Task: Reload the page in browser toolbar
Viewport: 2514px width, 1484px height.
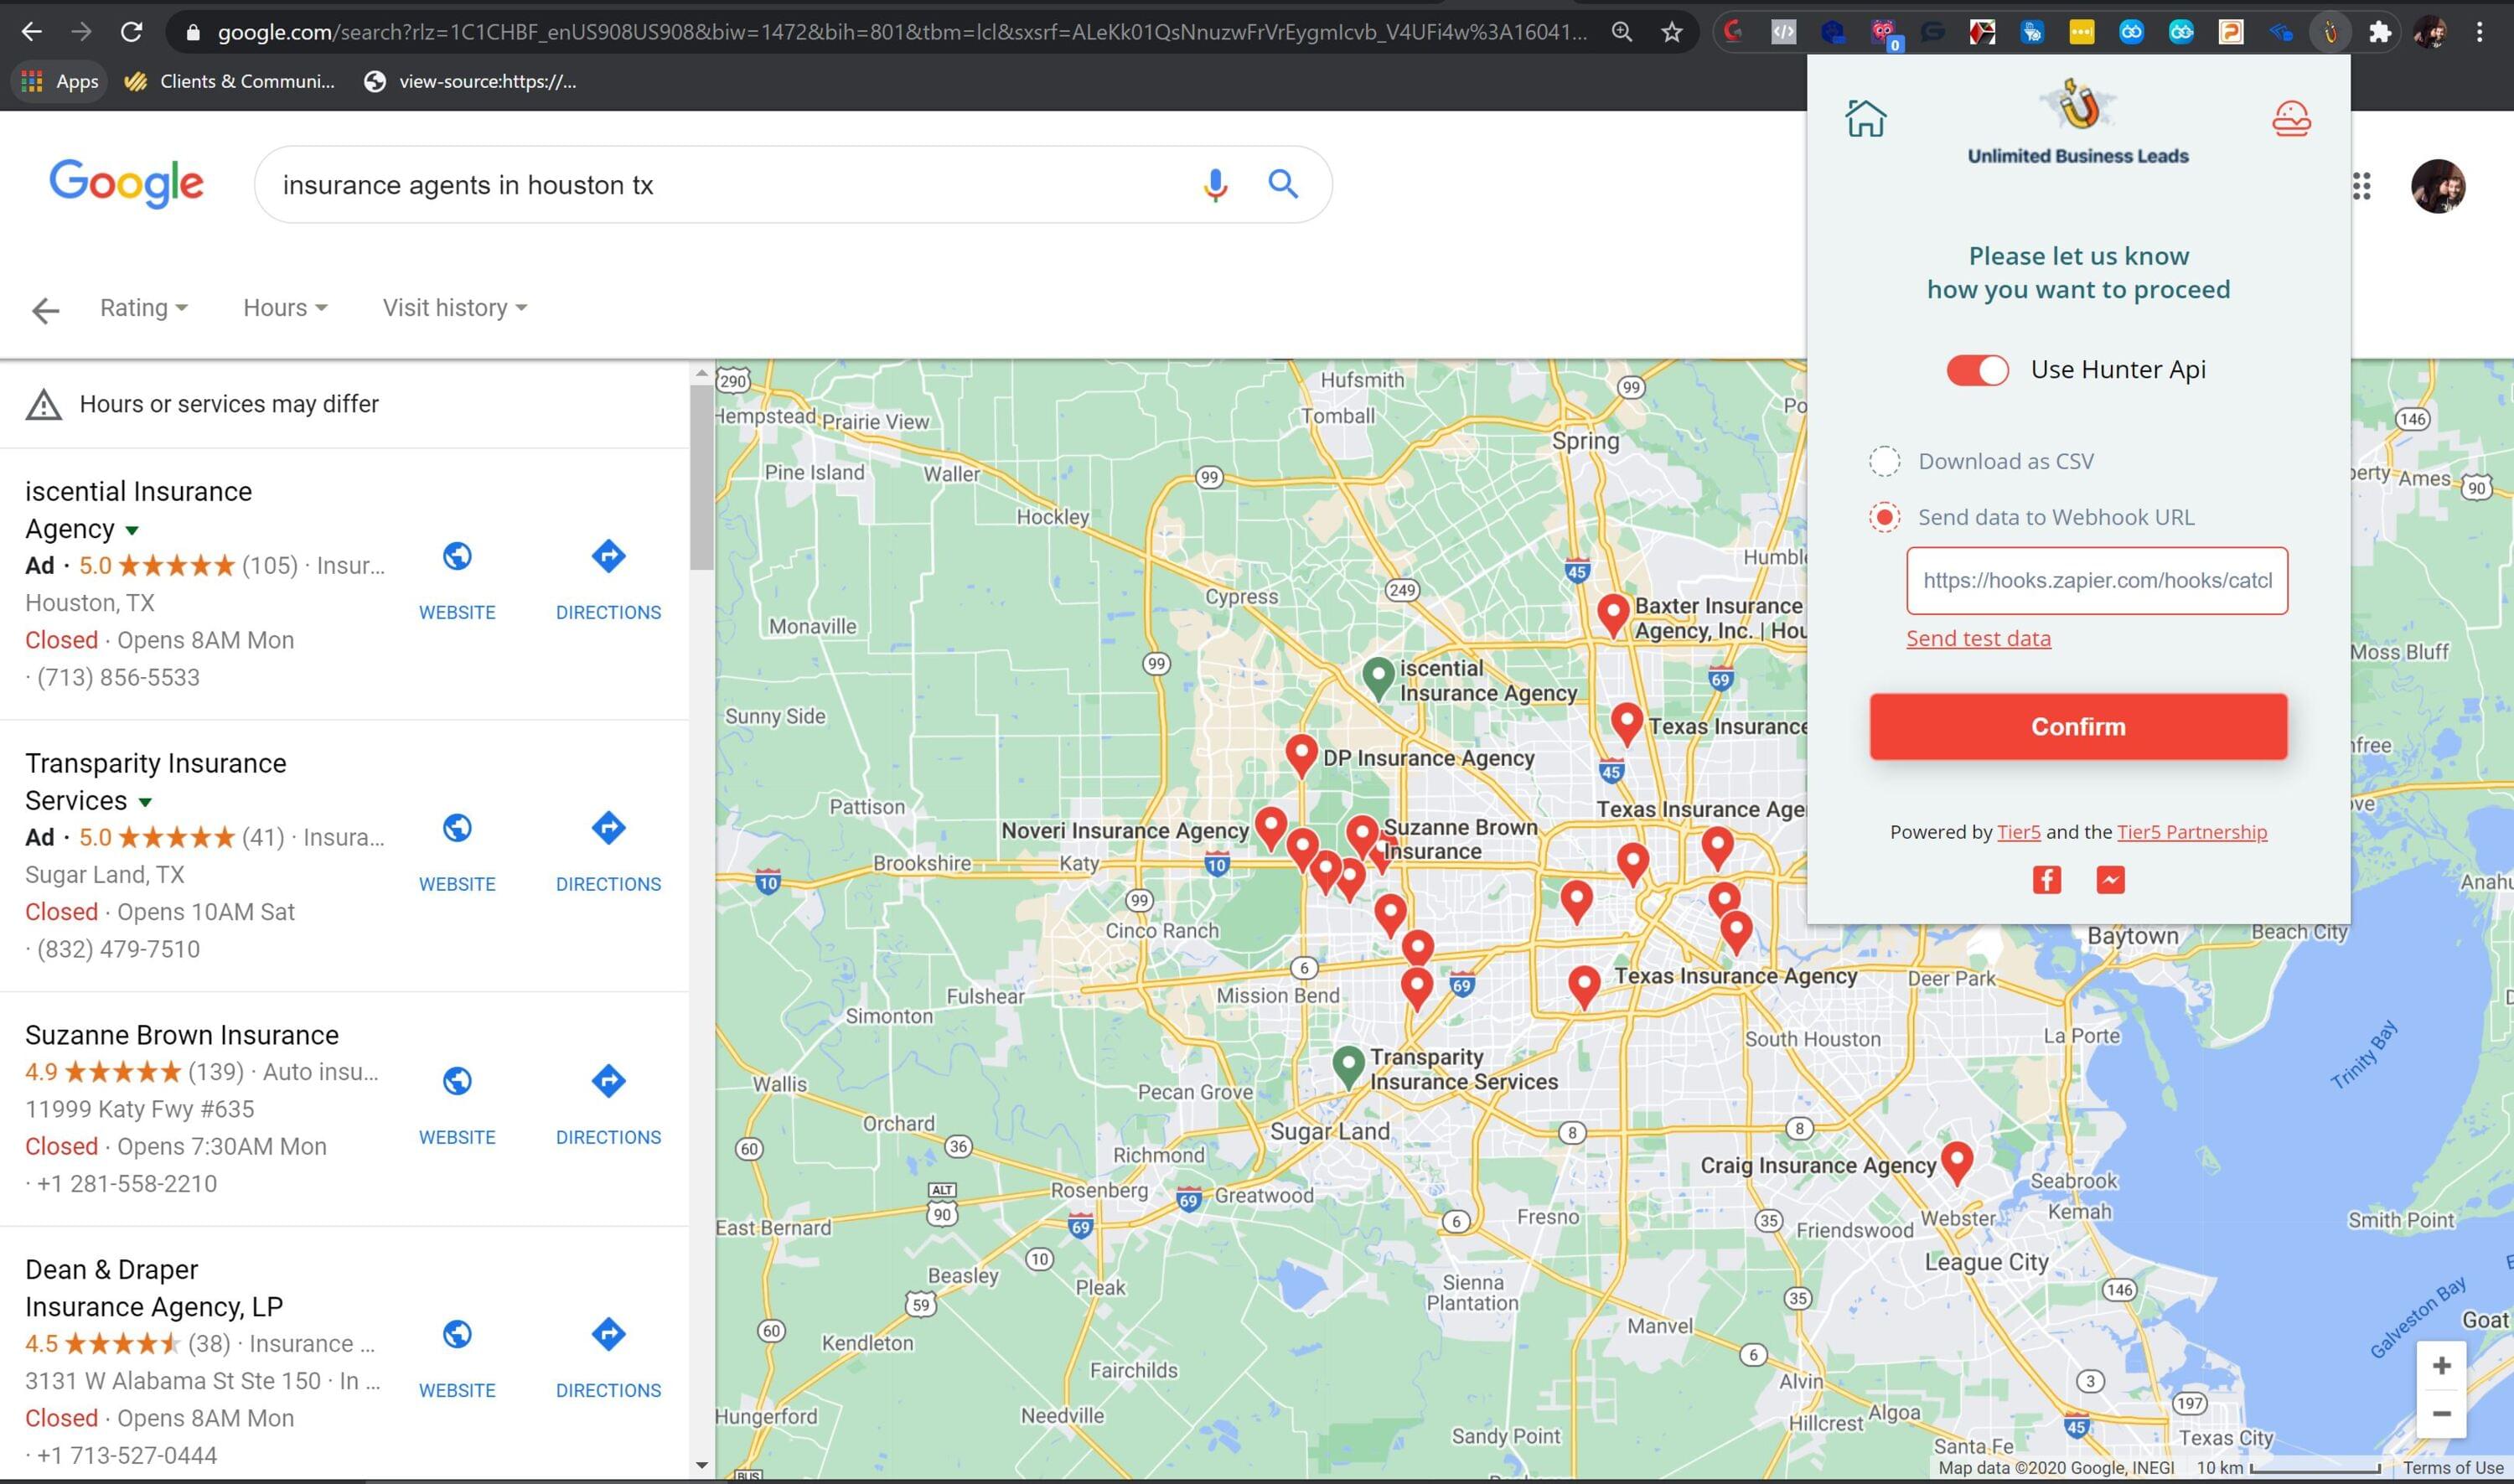Action: [131, 32]
